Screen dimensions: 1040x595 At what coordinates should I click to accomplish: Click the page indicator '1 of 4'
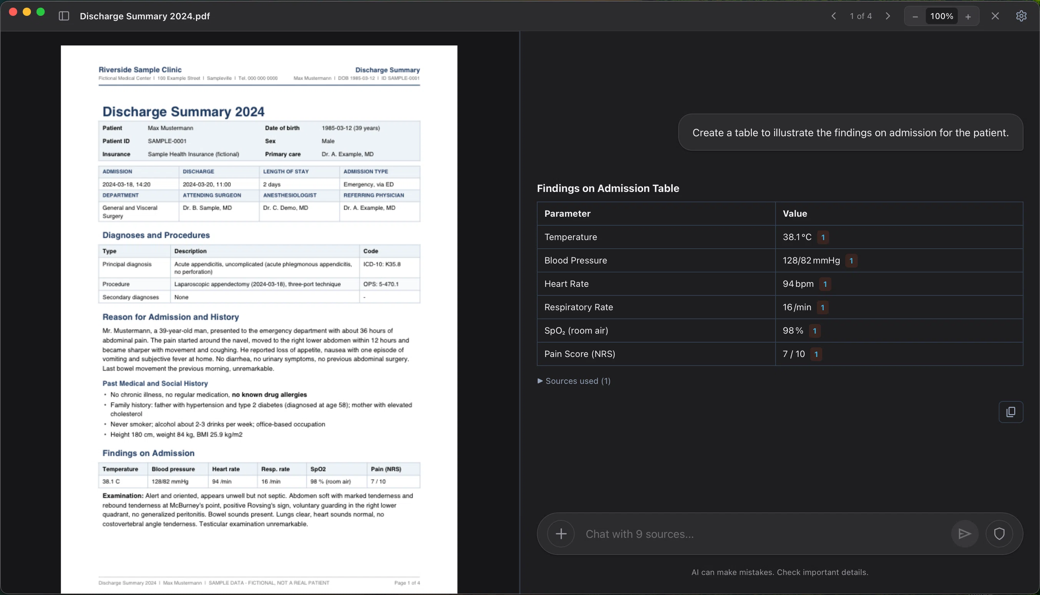tap(861, 16)
